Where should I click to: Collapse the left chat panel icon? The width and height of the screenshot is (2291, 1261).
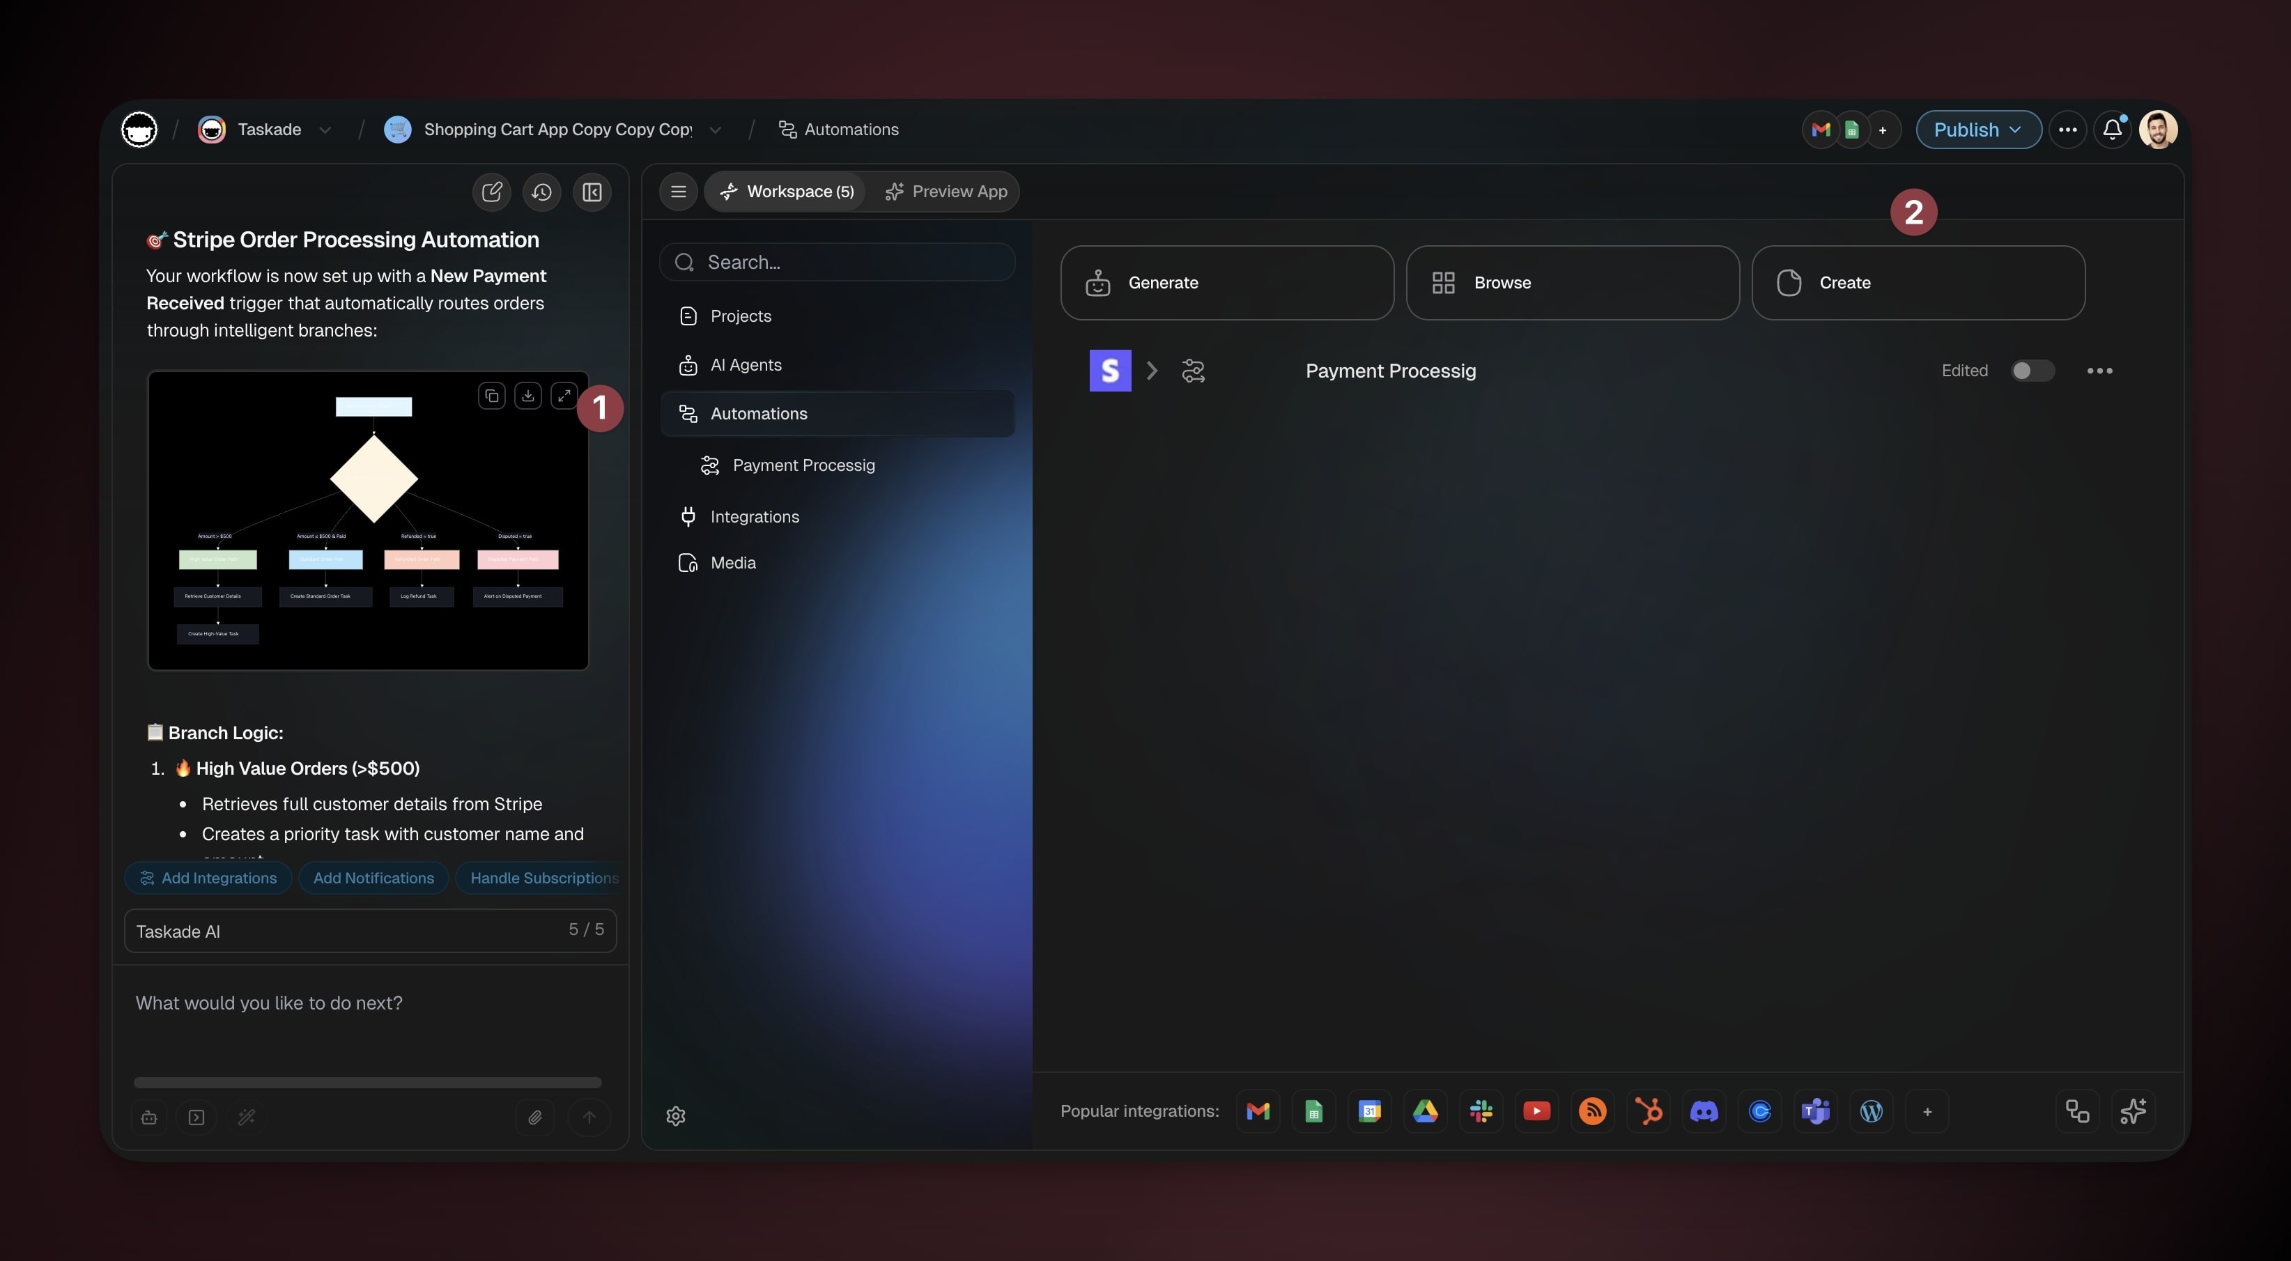pos(592,192)
